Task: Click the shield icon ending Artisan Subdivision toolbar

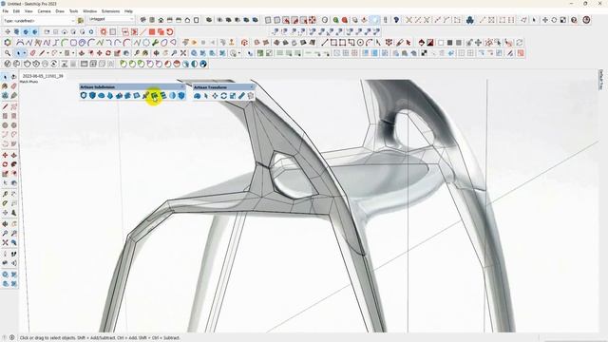Action: click(x=181, y=95)
